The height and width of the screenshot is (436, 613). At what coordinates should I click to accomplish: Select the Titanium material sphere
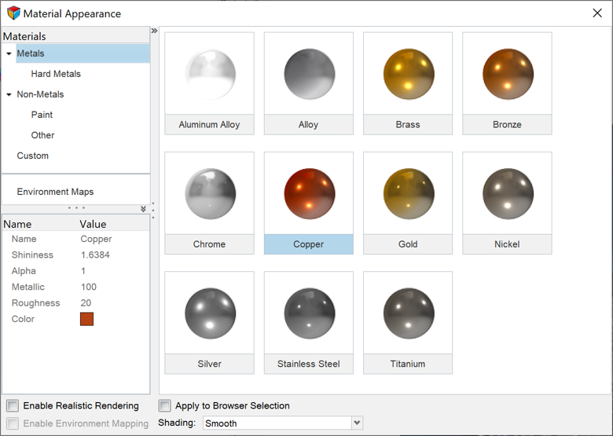(x=408, y=313)
